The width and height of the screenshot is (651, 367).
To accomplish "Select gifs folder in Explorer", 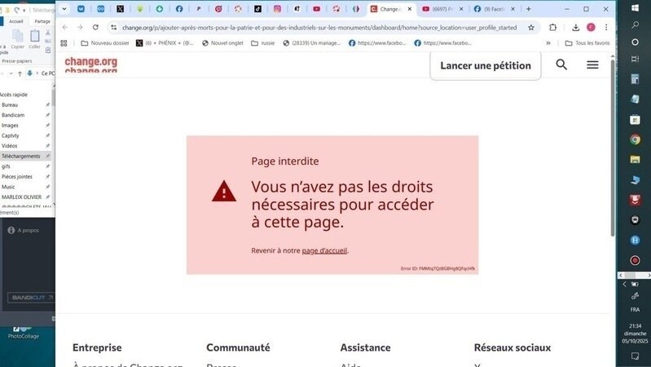I will click(x=6, y=166).
